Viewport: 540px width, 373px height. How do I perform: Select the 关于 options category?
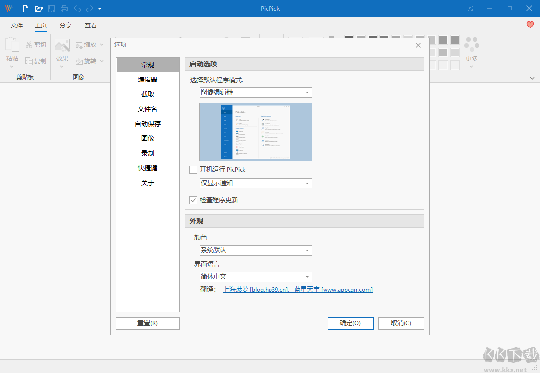pos(148,183)
